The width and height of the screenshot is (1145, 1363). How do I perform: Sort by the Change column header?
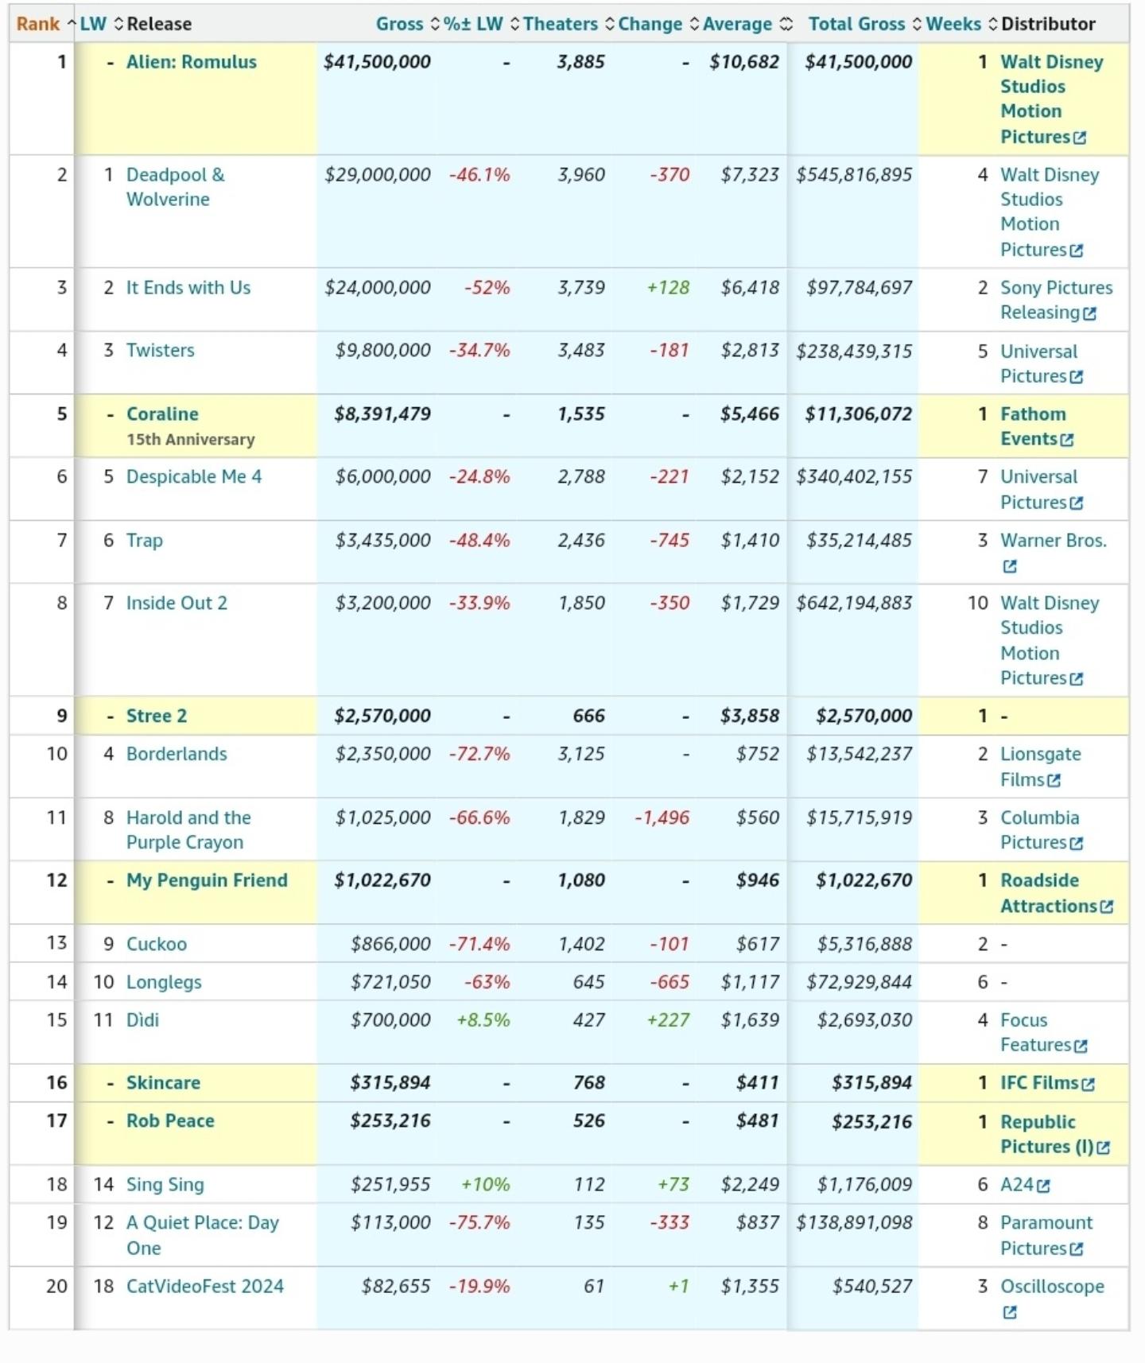(x=658, y=24)
